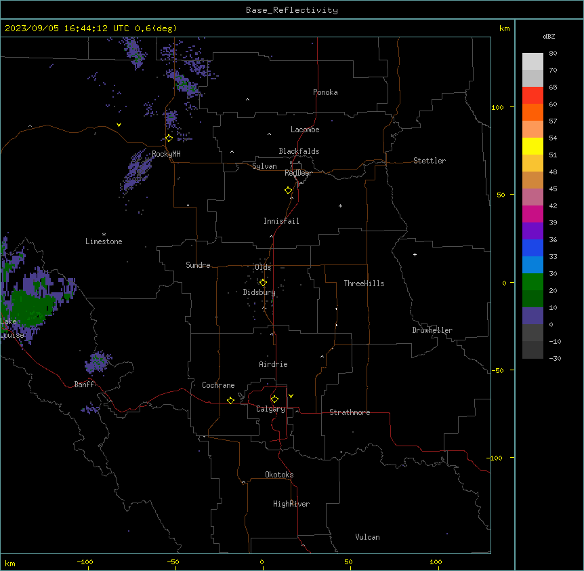The height and width of the screenshot is (571, 584).
Task: Click the dBZ legend heading
Action: [x=549, y=37]
